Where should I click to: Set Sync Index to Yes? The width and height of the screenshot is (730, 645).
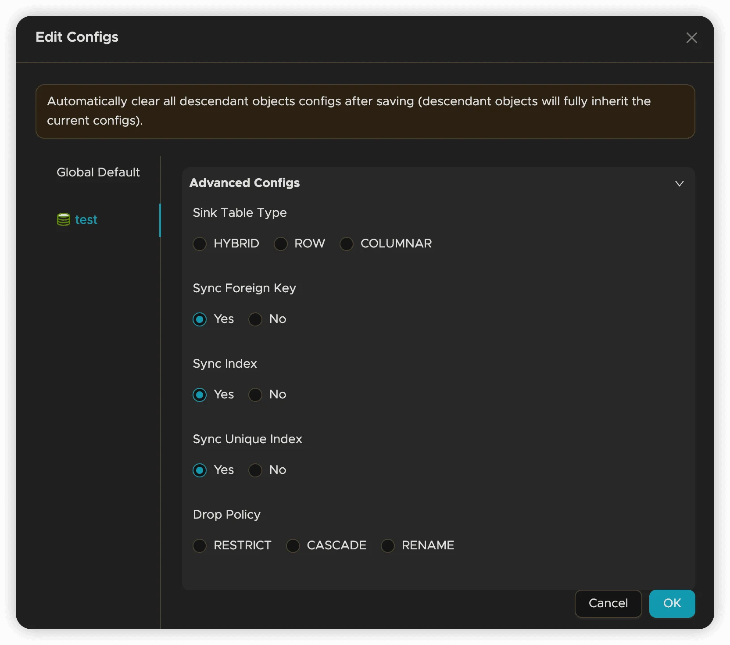point(200,394)
